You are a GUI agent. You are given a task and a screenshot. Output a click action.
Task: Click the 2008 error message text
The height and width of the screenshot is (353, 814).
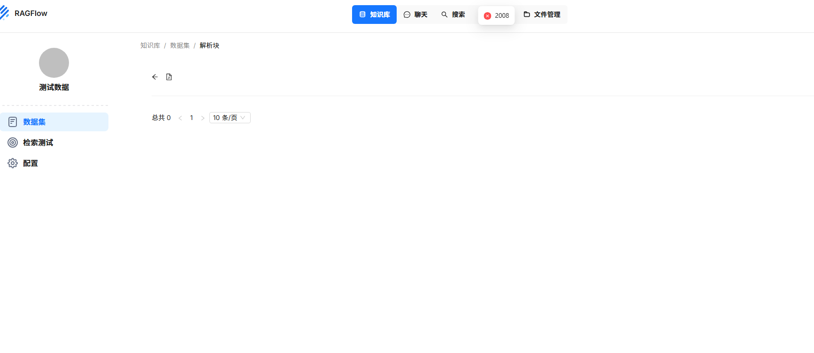(x=502, y=15)
